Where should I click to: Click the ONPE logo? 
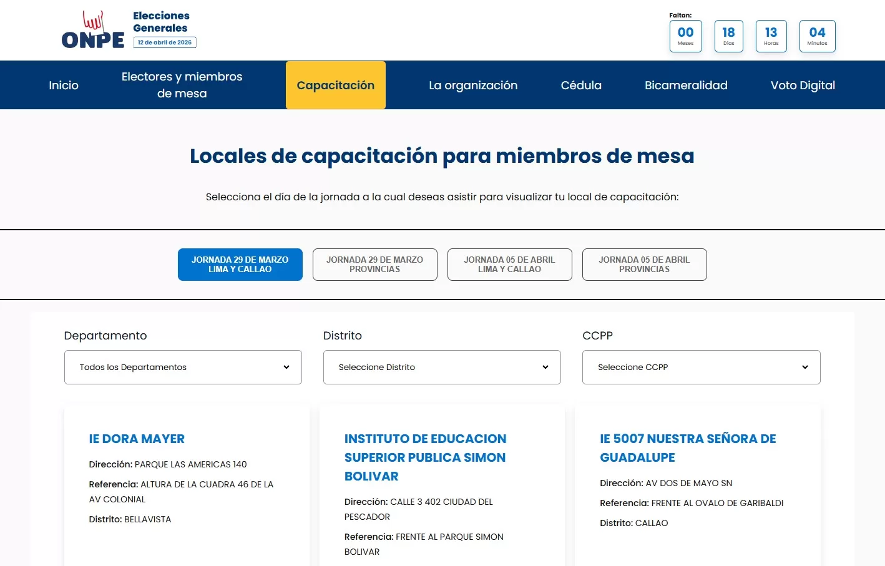click(x=93, y=31)
